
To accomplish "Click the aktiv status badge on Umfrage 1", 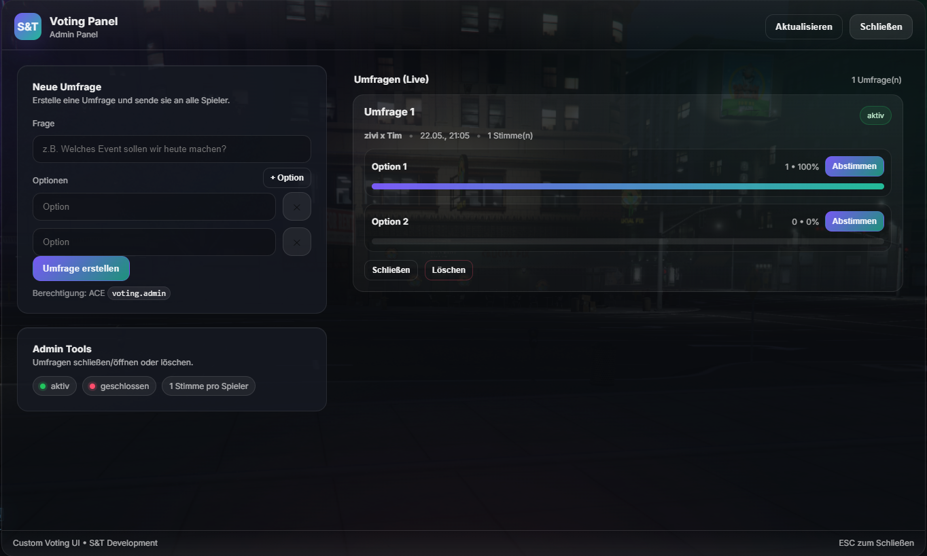I will [875, 115].
